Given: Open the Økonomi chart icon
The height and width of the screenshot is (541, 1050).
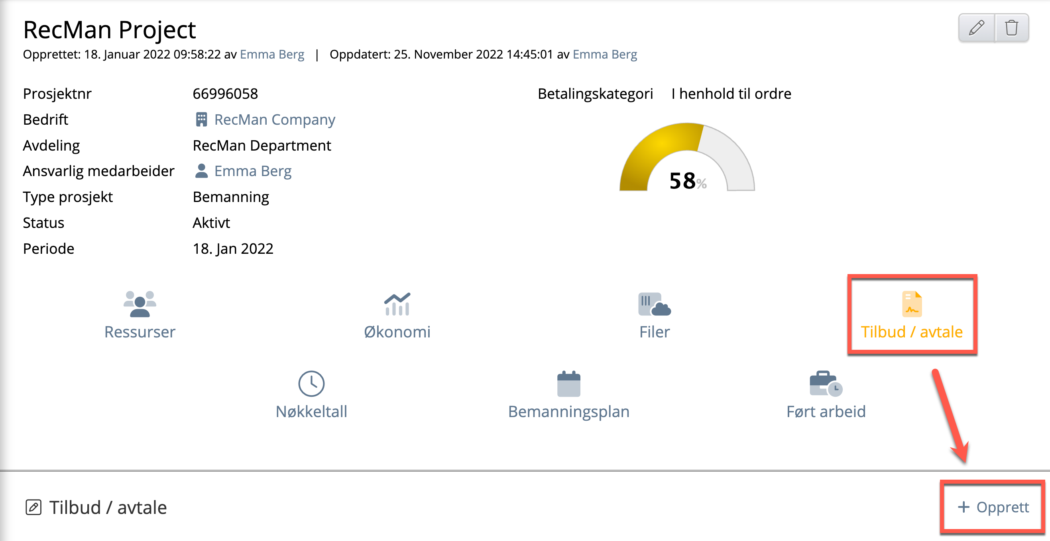Looking at the screenshot, I should pyautogui.click(x=397, y=304).
